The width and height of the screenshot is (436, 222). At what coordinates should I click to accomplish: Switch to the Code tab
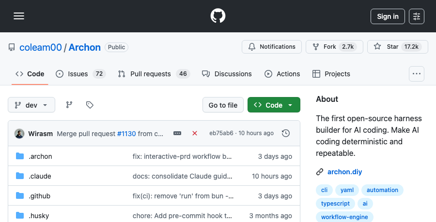click(30, 74)
